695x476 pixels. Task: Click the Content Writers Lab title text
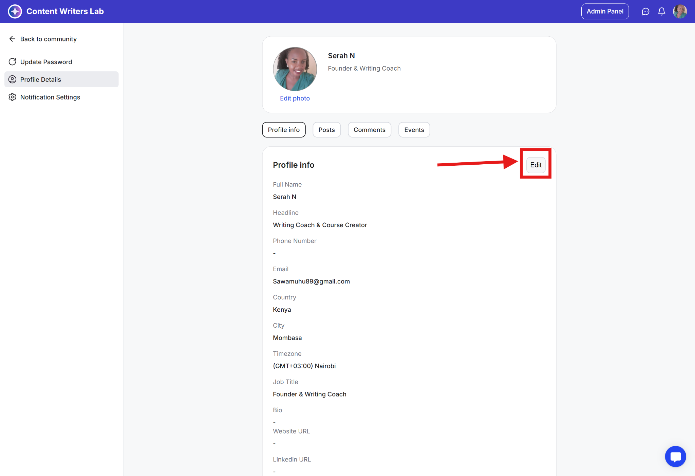click(65, 12)
